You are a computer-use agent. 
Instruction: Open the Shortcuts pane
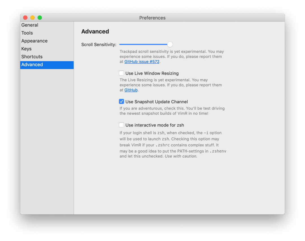[47, 57]
